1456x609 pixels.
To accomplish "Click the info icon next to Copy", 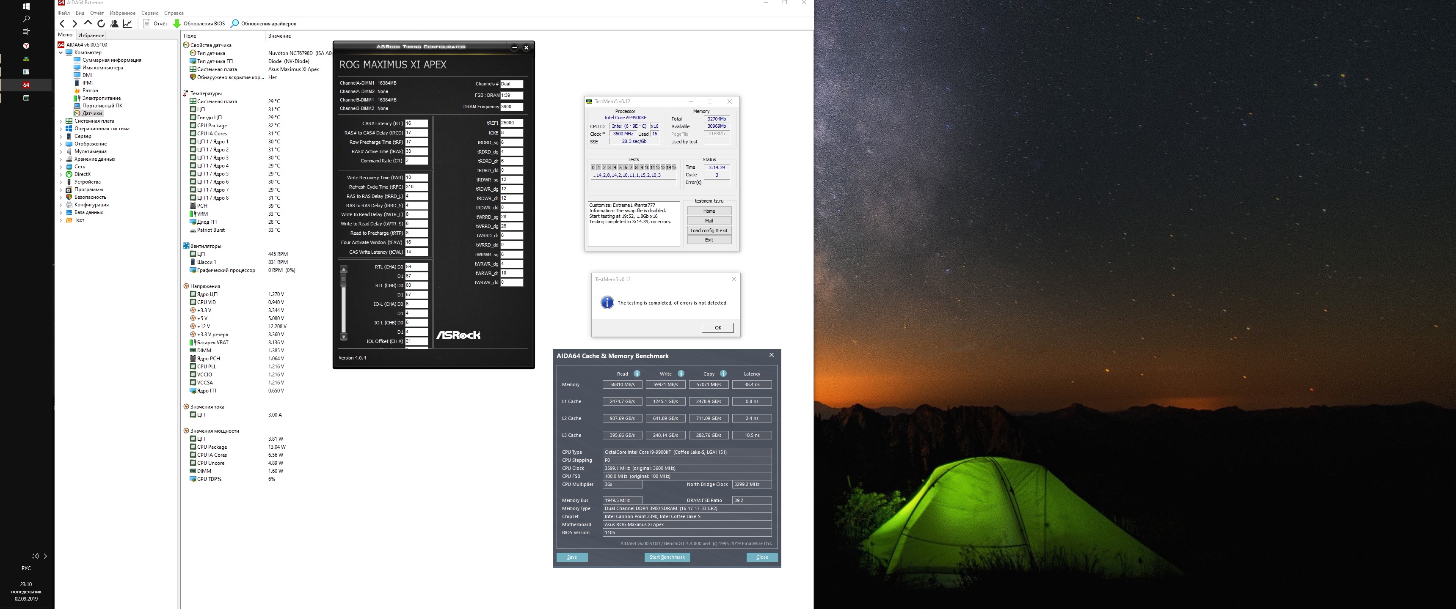I will [723, 373].
